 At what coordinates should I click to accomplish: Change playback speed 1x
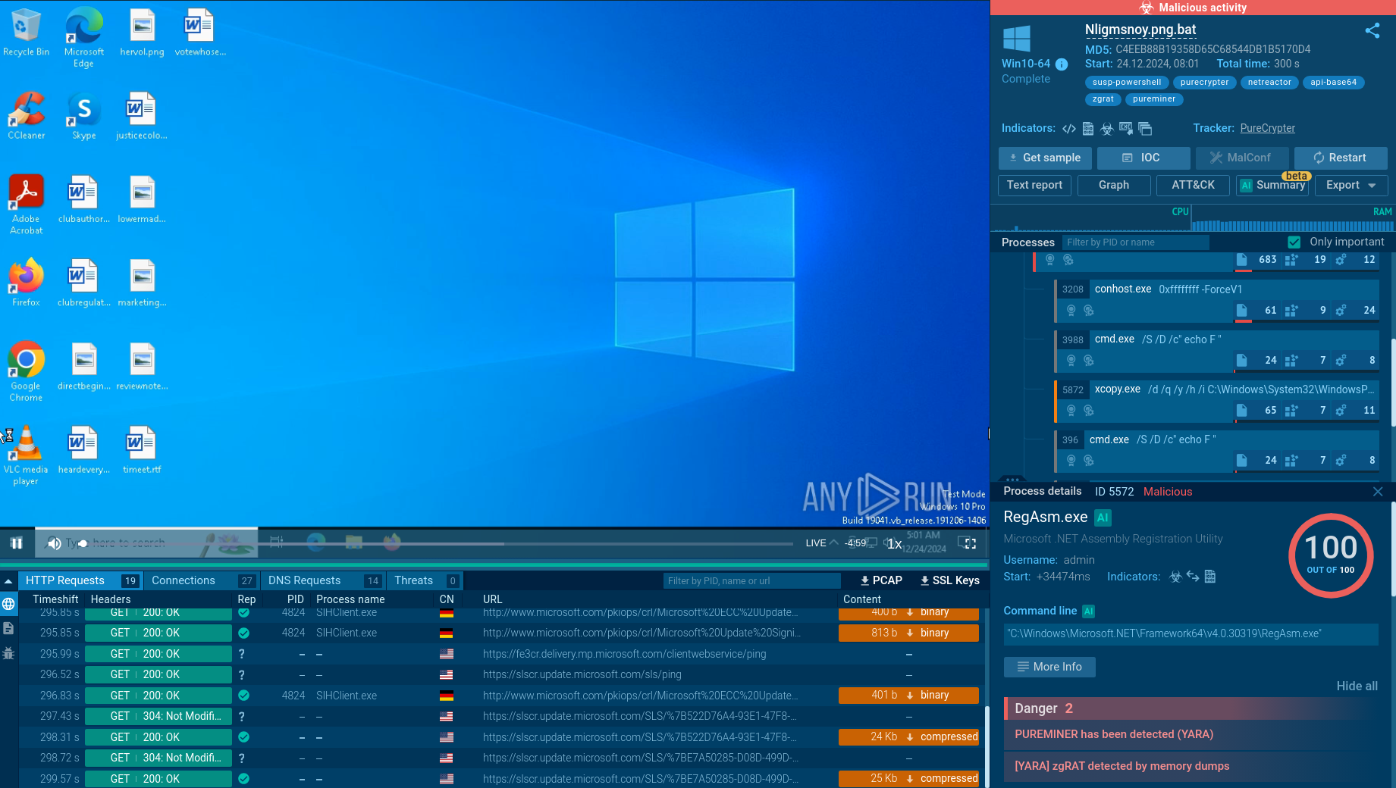pyautogui.click(x=895, y=544)
